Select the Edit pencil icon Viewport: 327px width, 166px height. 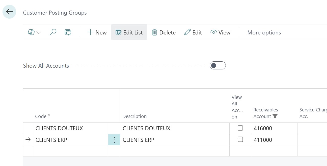(193, 32)
